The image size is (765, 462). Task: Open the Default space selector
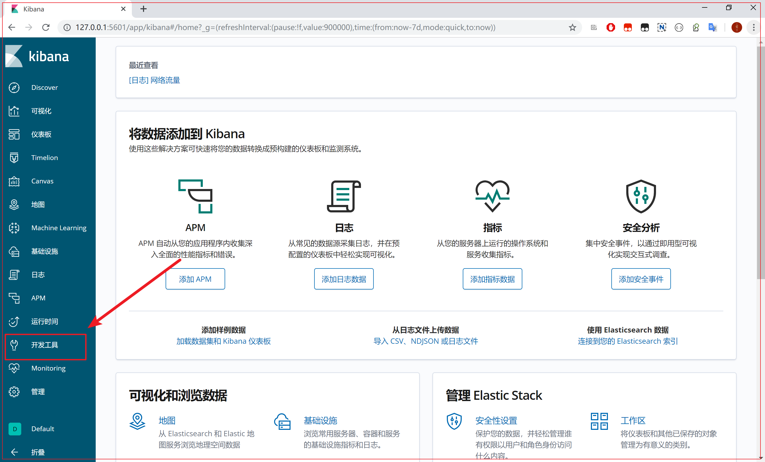[x=32, y=429]
